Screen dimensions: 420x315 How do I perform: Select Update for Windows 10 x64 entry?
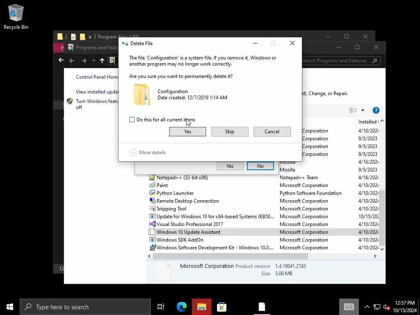click(215, 216)
